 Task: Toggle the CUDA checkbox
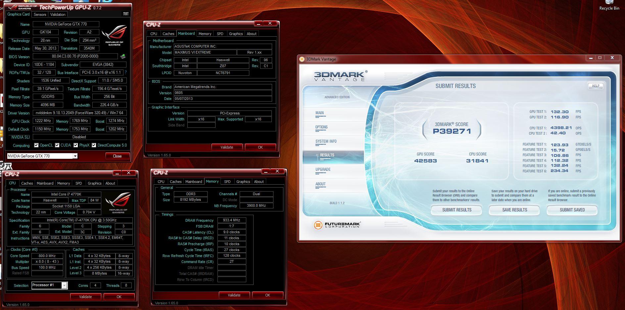point(57,145)
